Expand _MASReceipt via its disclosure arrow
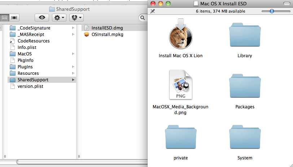The height and width of the screenshot is (167, 293). 73,35
